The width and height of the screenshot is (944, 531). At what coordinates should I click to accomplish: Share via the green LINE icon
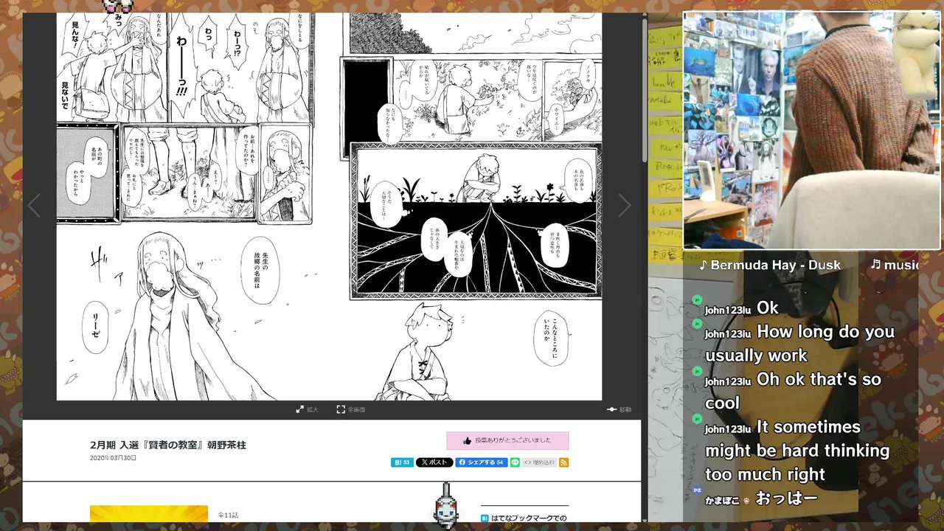click(515, 462)
